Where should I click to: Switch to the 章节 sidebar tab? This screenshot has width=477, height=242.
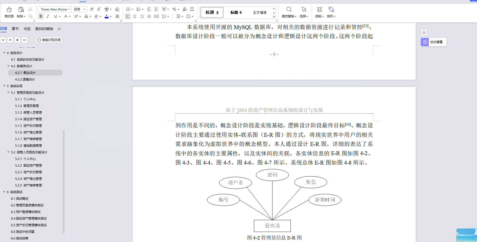click(x=15, y=29)
